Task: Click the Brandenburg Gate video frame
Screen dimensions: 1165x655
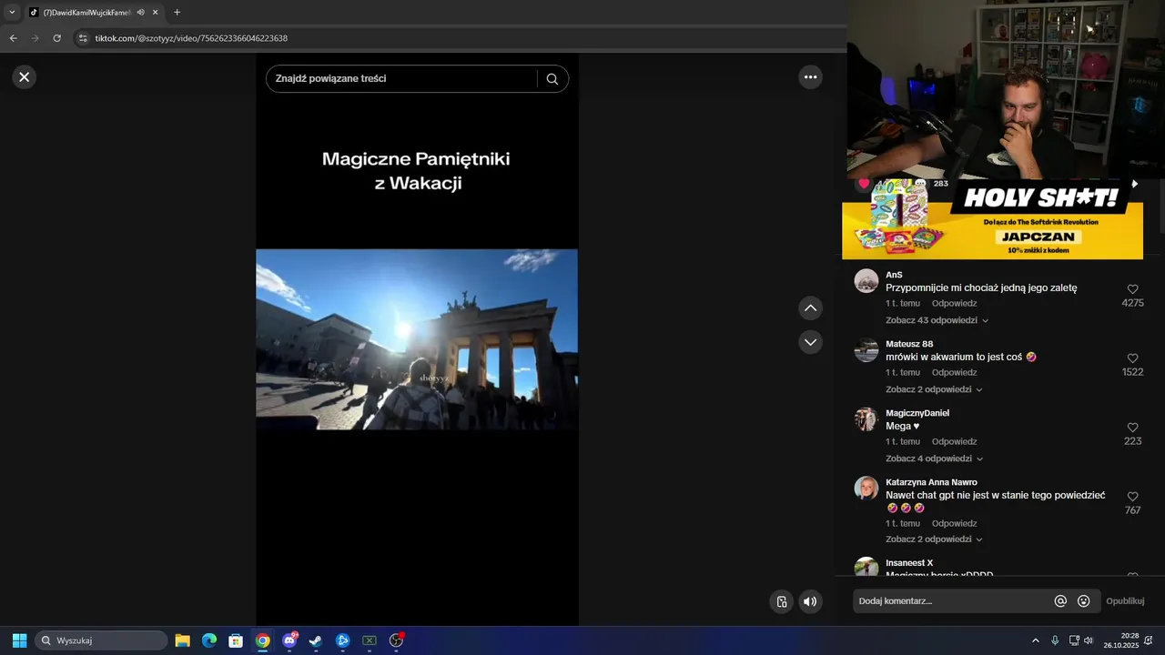Action: 417,339
